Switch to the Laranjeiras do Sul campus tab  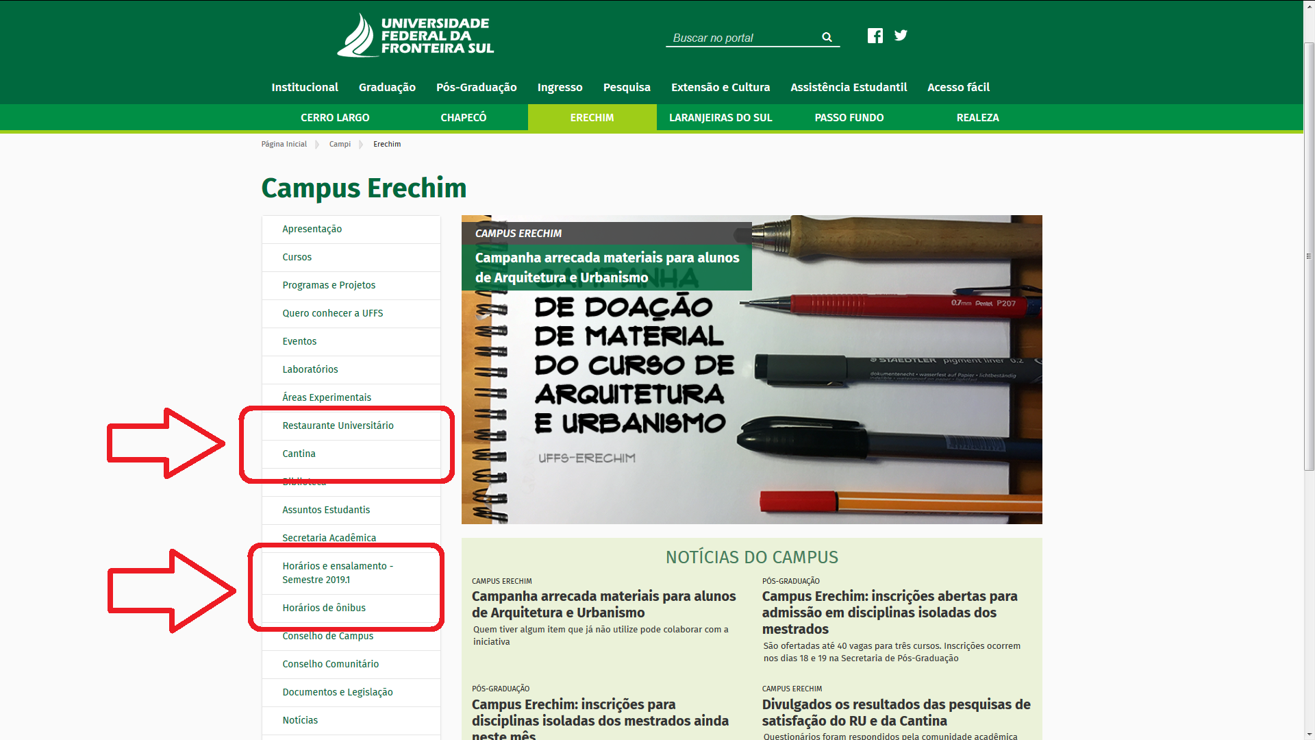pyautogui.click(x=721, y=117)
